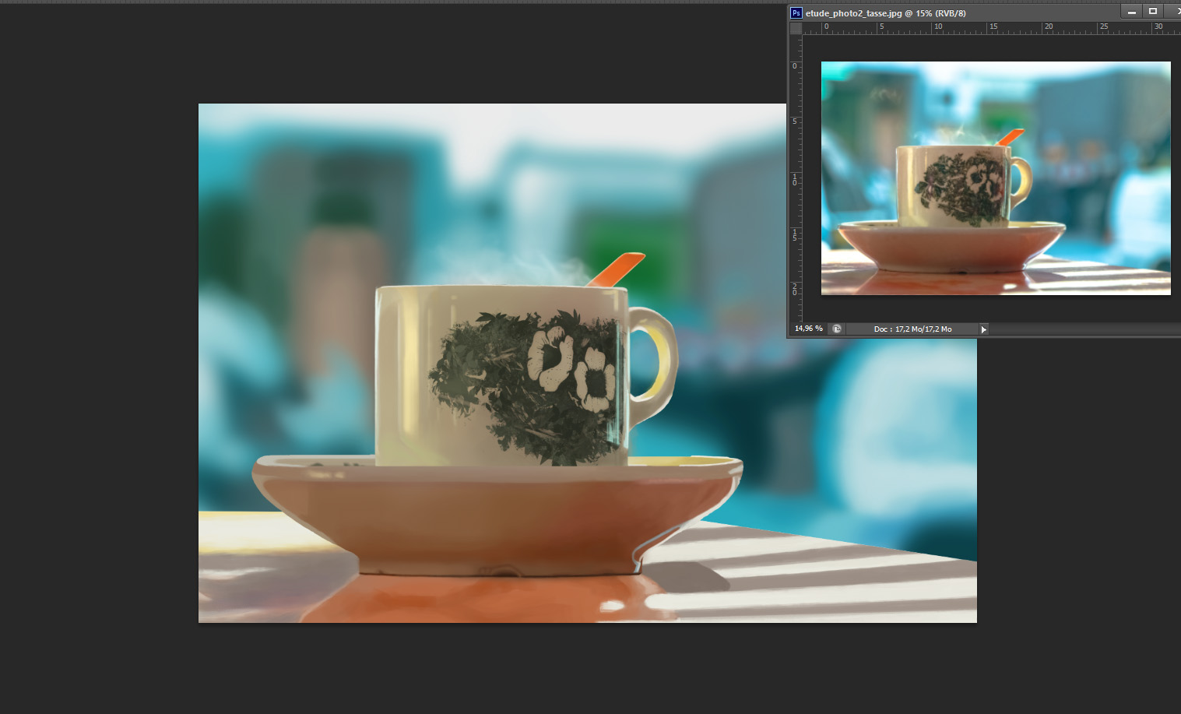Click the black triangle next to the Doc readout

(x=983, y=329)
